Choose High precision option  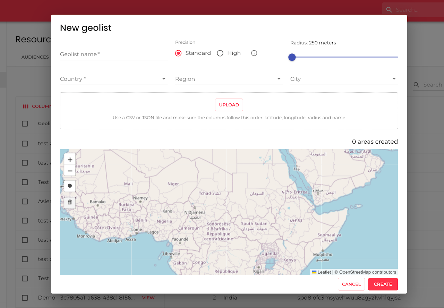220,53
